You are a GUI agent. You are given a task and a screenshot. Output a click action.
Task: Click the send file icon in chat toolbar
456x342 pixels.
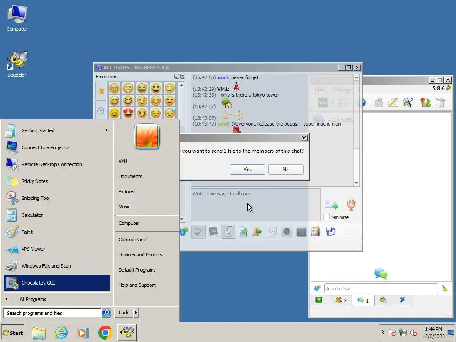243,232
